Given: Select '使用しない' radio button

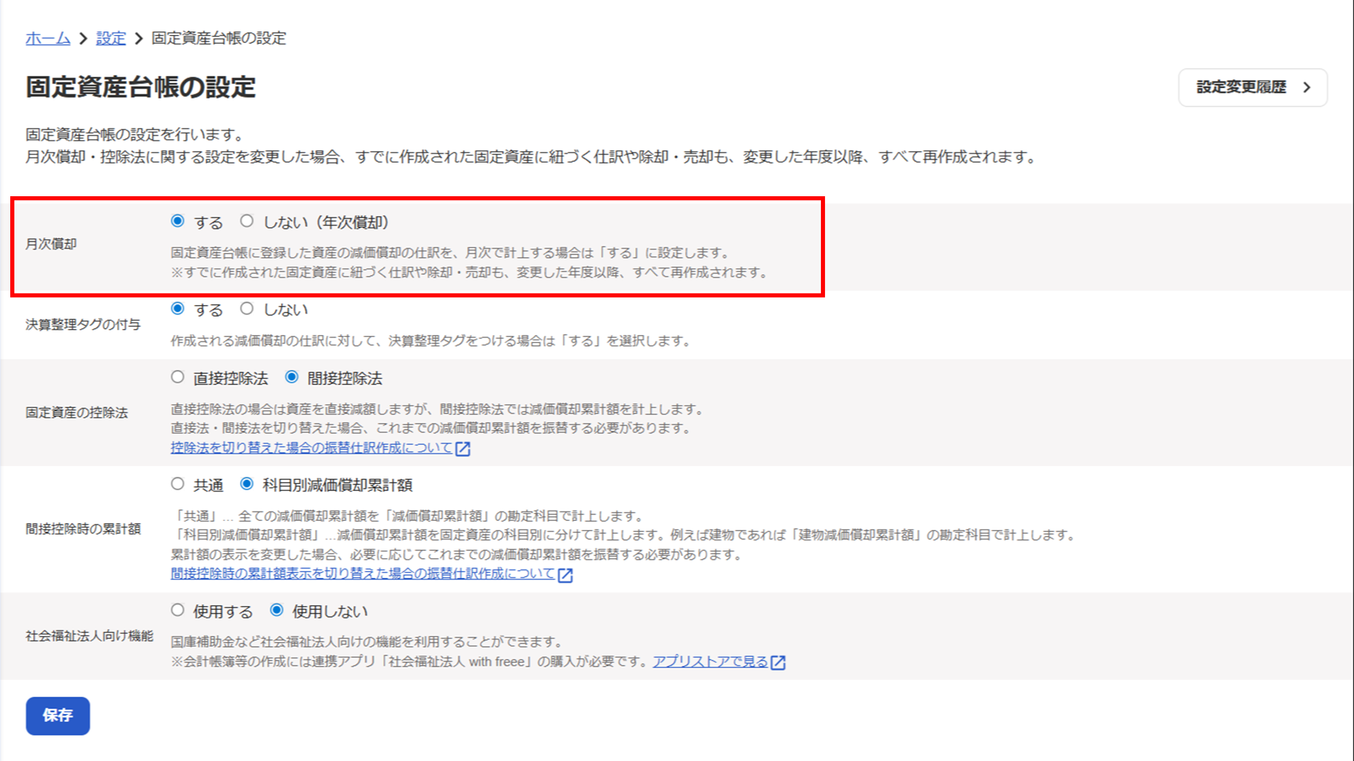Looking at the screenshot, I should [277, 610].
